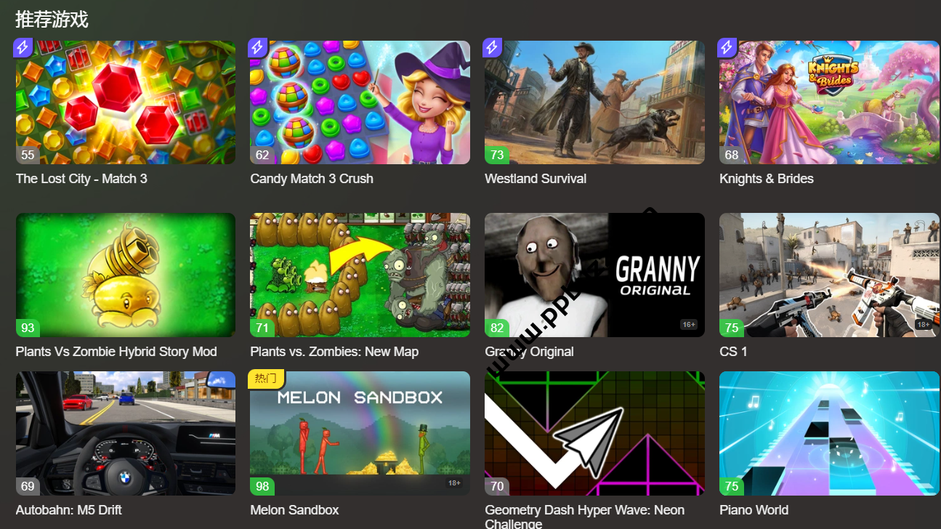Open the Knights & Brides title link

tap(767, 179)
